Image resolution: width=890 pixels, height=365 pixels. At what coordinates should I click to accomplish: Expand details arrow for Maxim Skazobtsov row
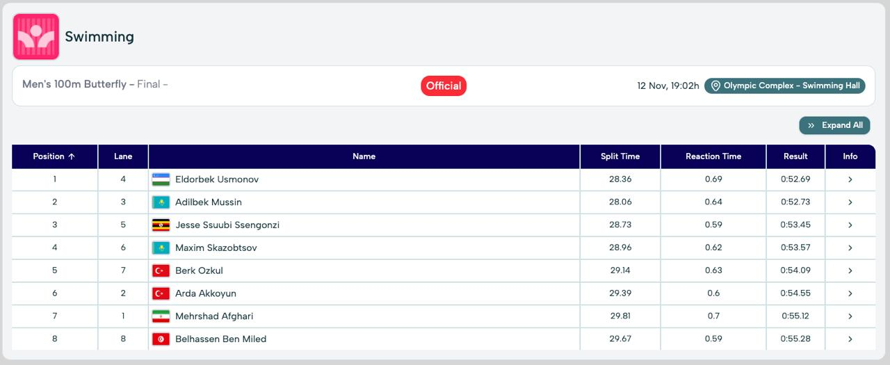click(x=850, y=248)
